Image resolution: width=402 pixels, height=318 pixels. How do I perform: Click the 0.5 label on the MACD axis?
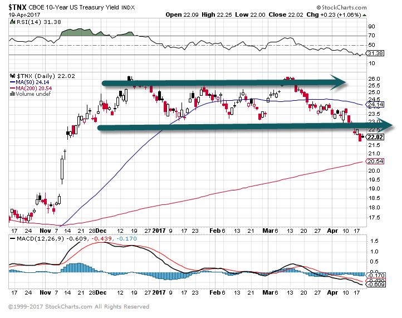tap(374, 262)
